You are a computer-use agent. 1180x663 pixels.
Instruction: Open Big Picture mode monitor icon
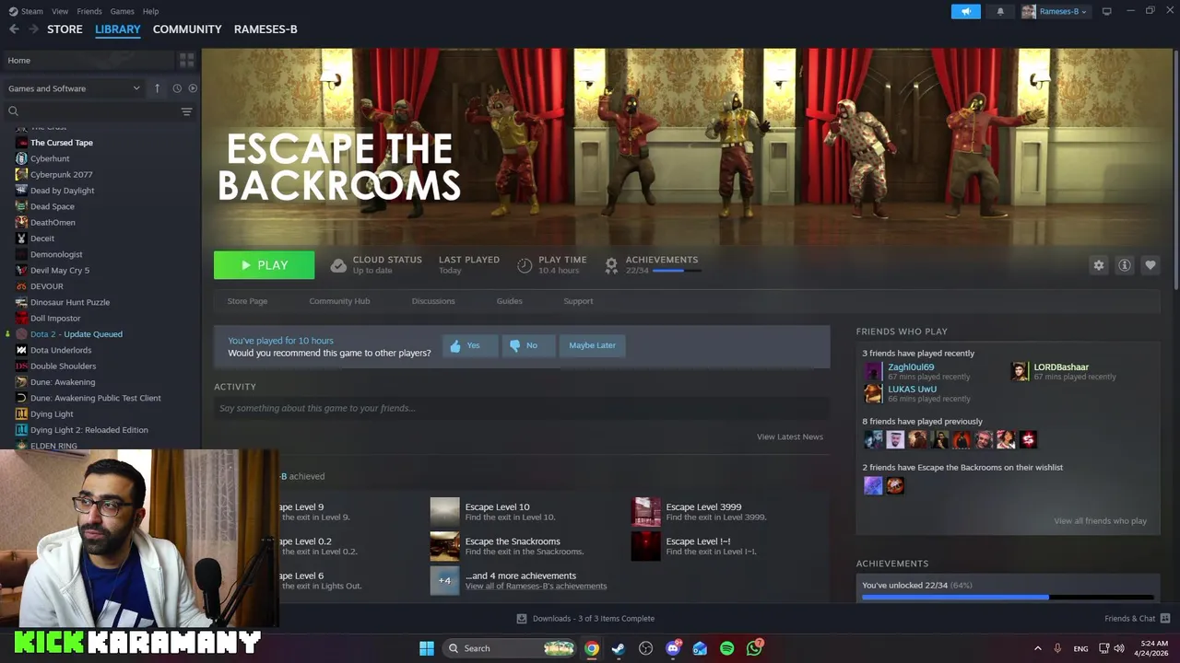tap(1106, 11)
